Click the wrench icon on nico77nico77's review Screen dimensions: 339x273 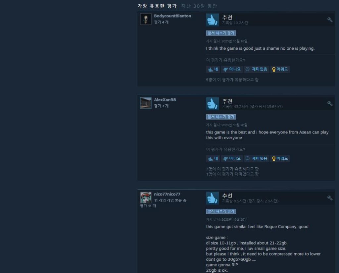330,198
